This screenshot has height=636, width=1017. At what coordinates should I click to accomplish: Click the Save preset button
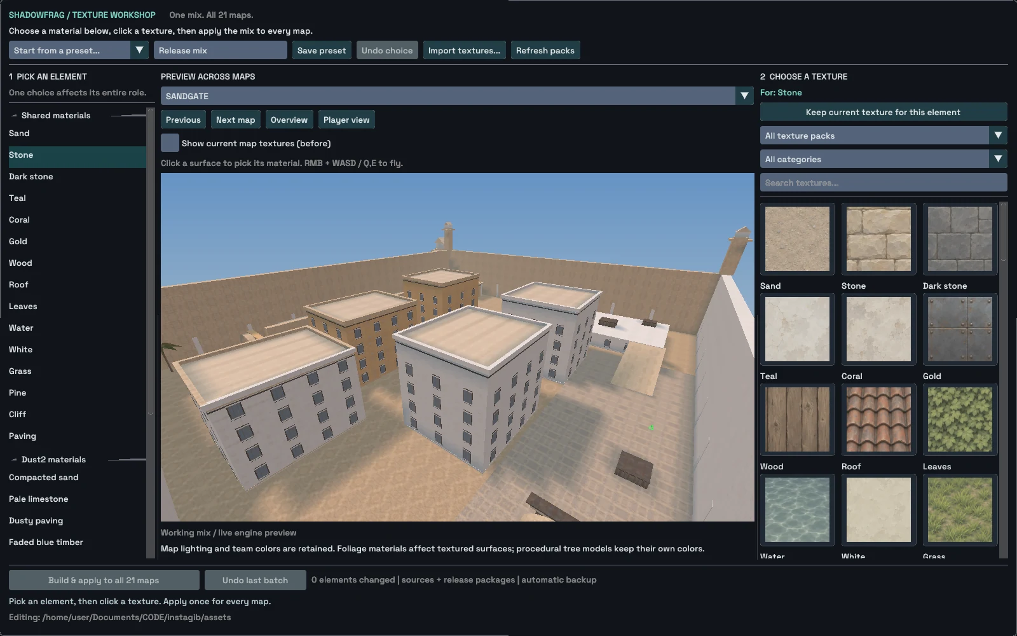(x=322, y=50)
